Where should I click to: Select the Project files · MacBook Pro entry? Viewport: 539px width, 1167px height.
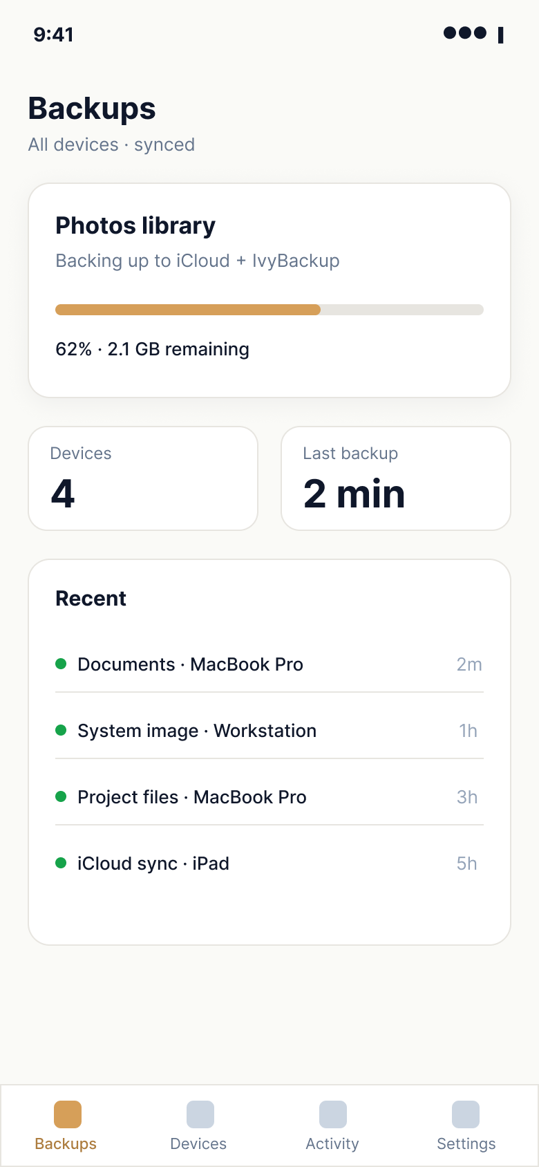269,797
